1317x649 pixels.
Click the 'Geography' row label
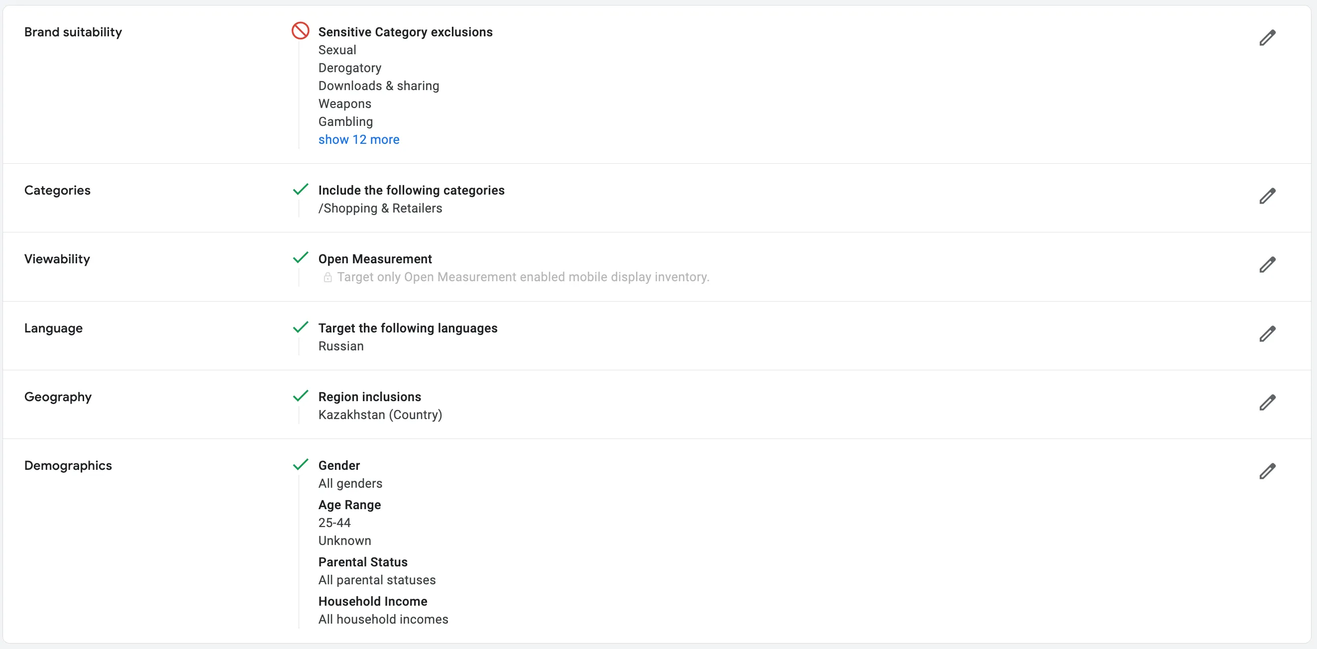(58, 397)
